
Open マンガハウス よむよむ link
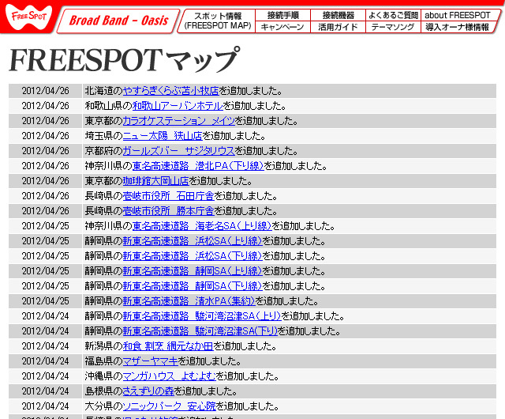coord(170,376)
